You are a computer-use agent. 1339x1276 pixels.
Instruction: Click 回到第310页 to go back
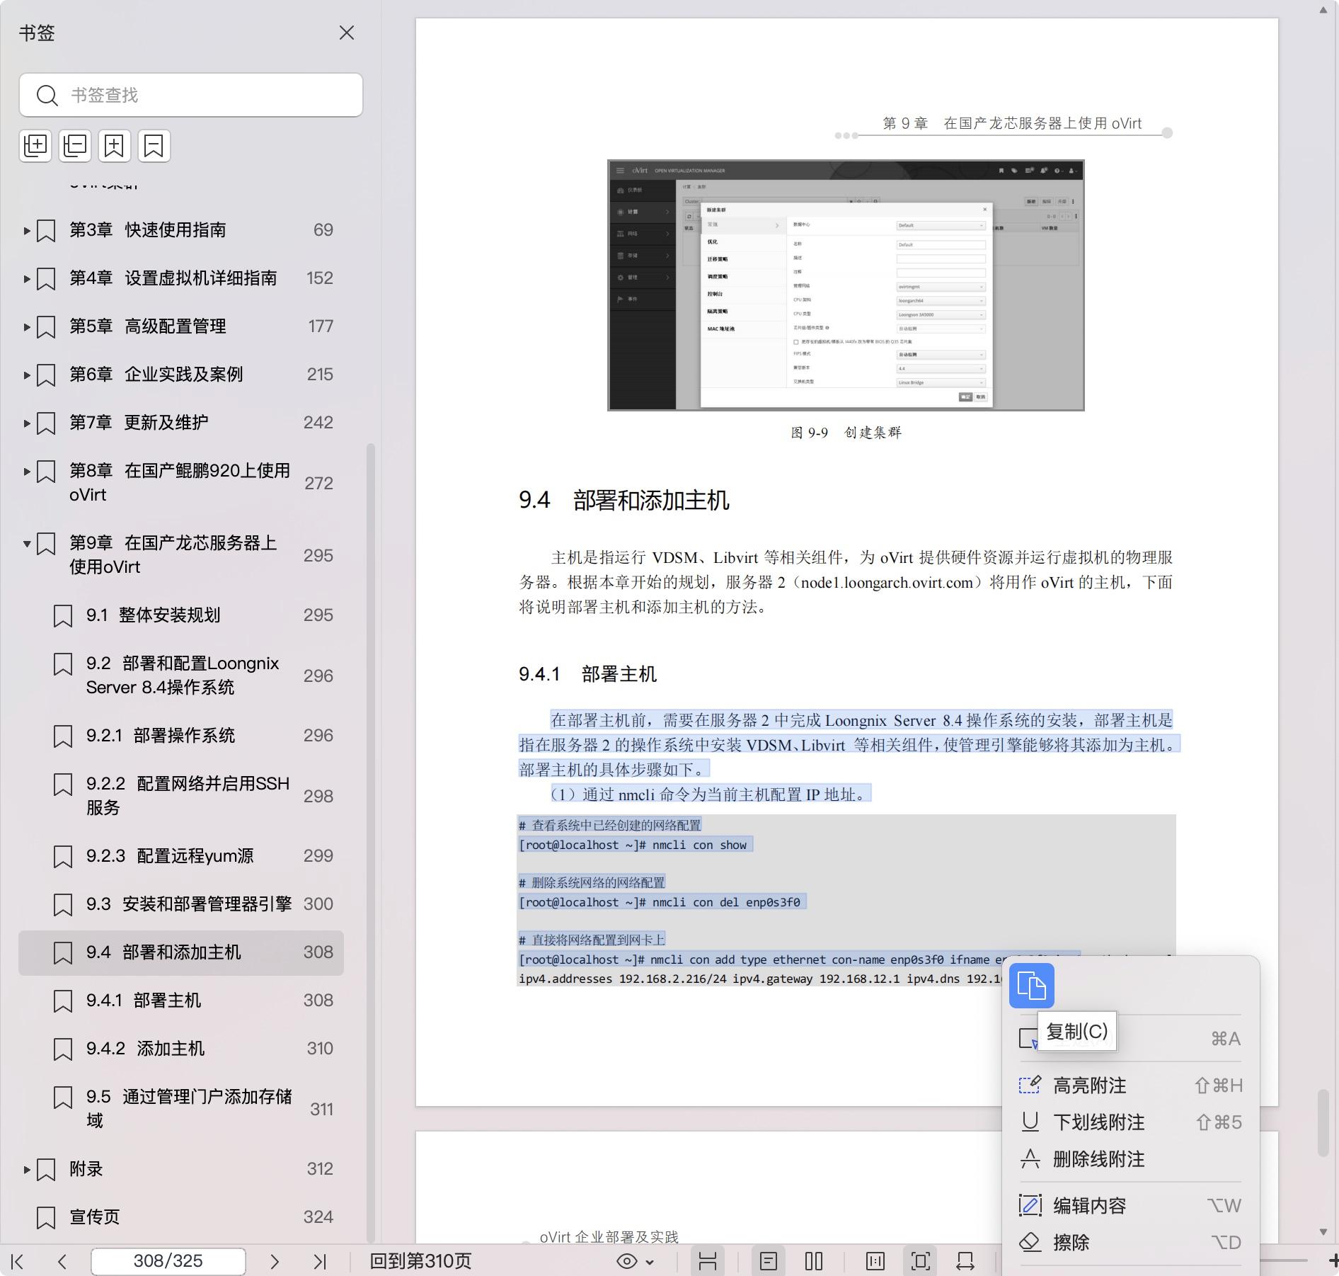pos(420,1261)
